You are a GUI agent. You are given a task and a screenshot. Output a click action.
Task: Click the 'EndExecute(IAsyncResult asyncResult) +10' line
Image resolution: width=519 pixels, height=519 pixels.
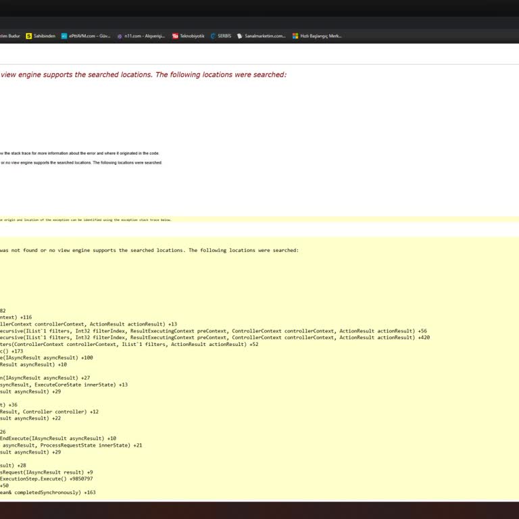click(x=58, y=438)
